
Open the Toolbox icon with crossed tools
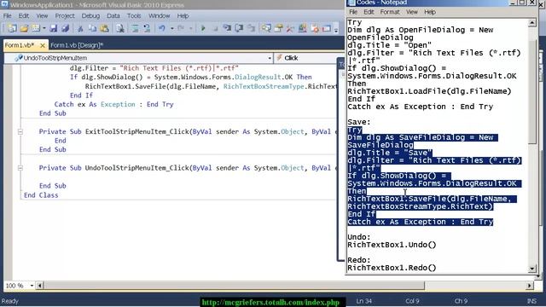(x=290, y=28)
